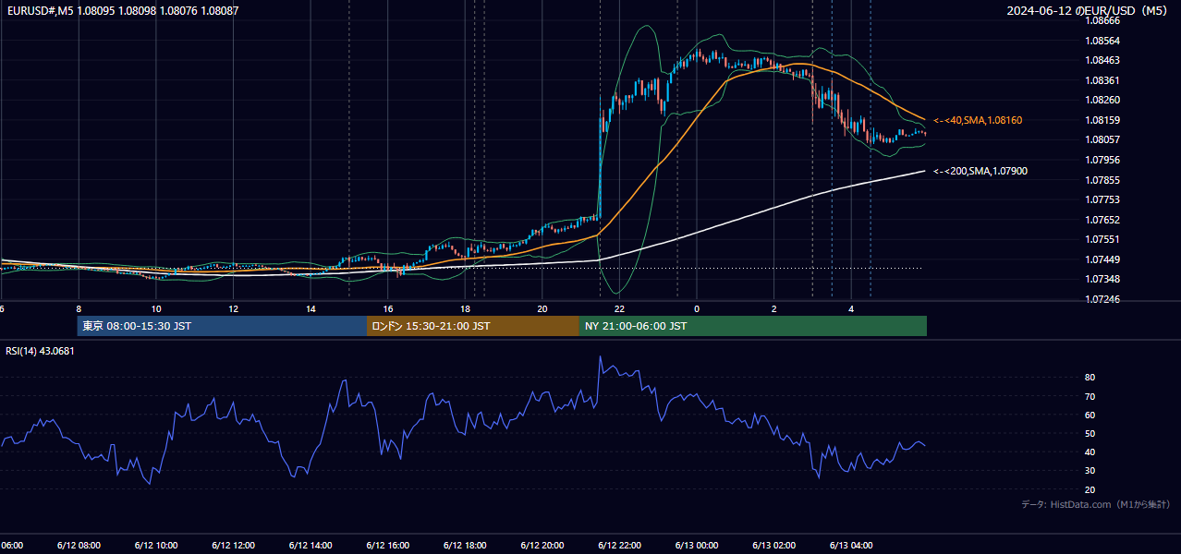
Task: Click RSI scale level 30
Action: [x=1090, y=471]
